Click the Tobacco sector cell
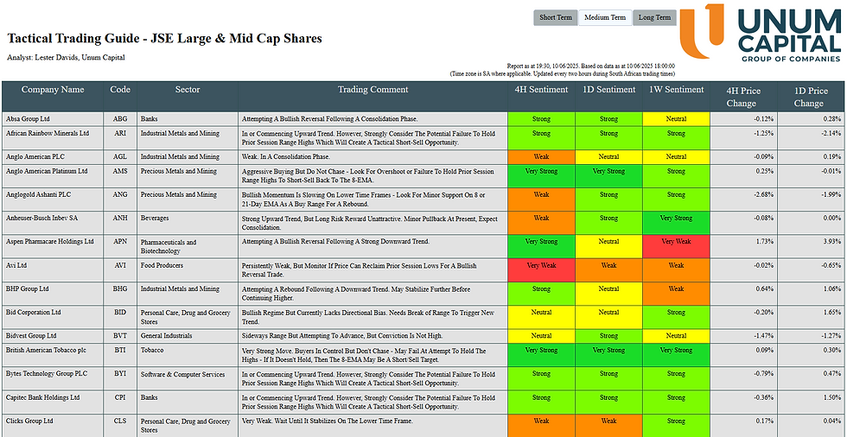Image resolution: width=847 pixels, height=437 pixels. click(188, 355)
